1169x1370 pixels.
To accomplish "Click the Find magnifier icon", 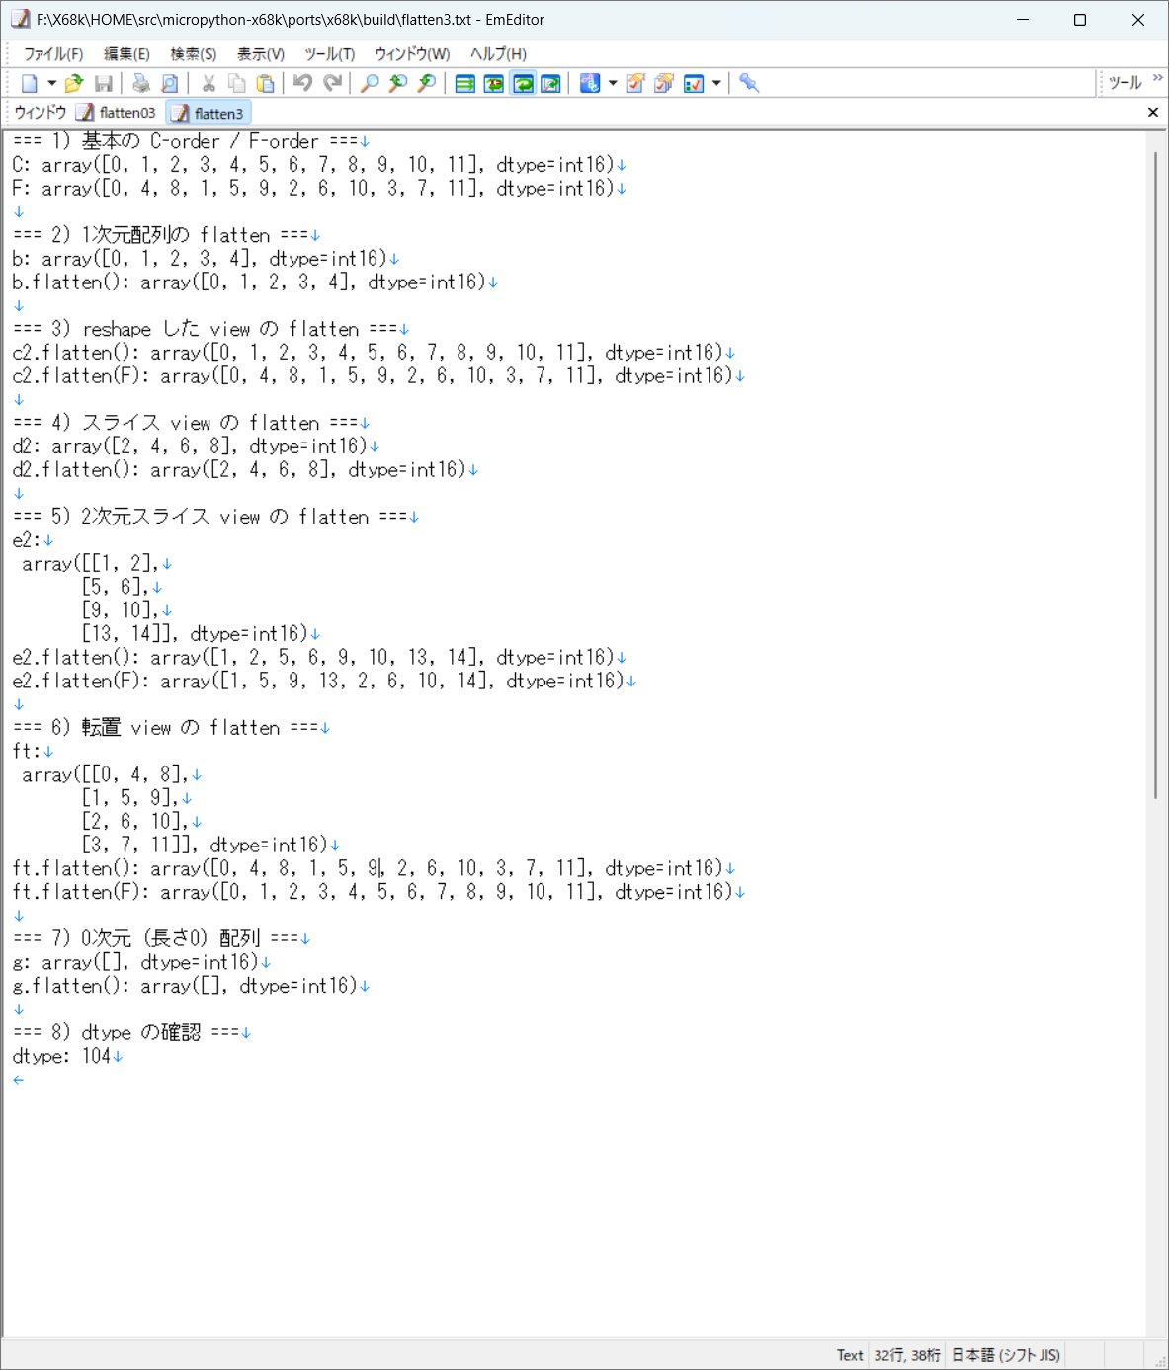I will click(370, 84).
